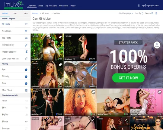Select the New Hosts category
The image size is (163, 130).
15,31
